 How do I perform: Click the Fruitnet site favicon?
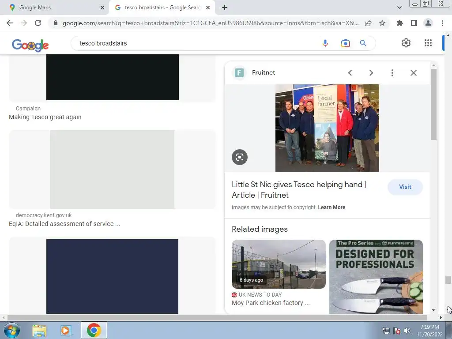239,73
